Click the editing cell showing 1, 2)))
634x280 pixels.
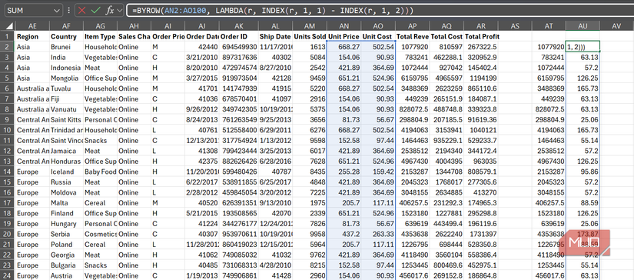tap(583, 47)
